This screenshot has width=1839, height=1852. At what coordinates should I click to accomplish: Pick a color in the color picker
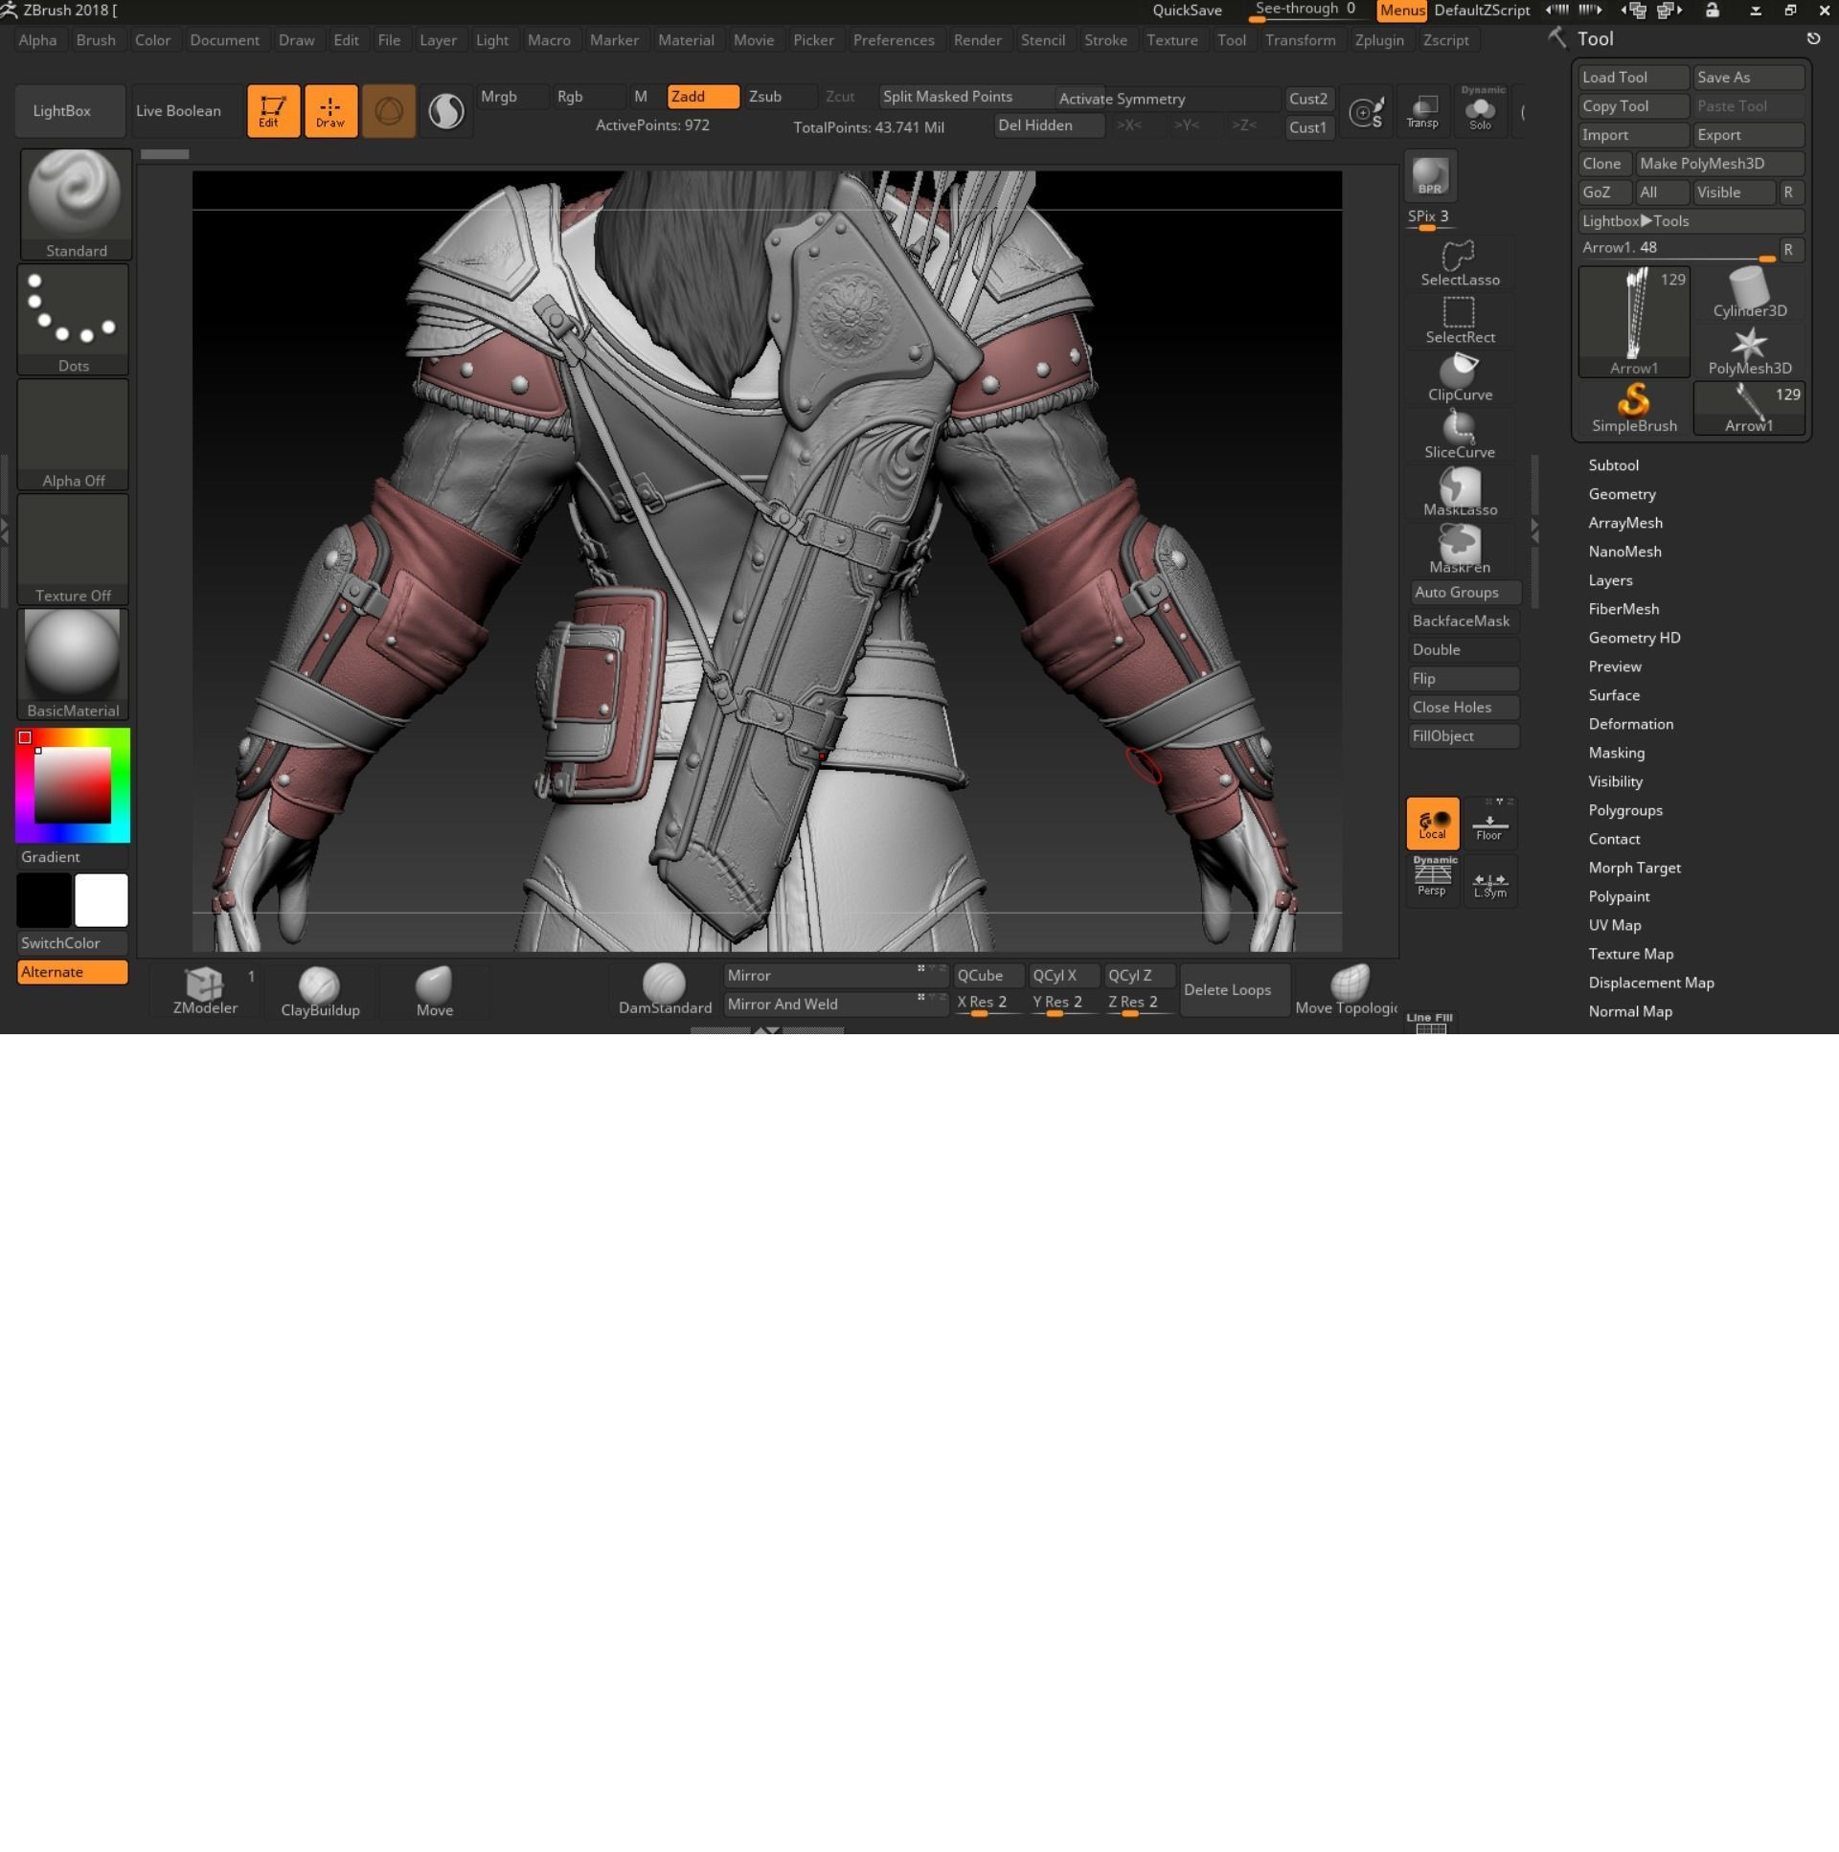pyautogui.click(x=73, y=786)
